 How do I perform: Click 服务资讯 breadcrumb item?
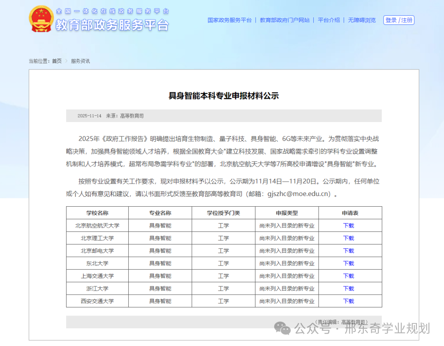pyautogui.click(x=80, y=61)
